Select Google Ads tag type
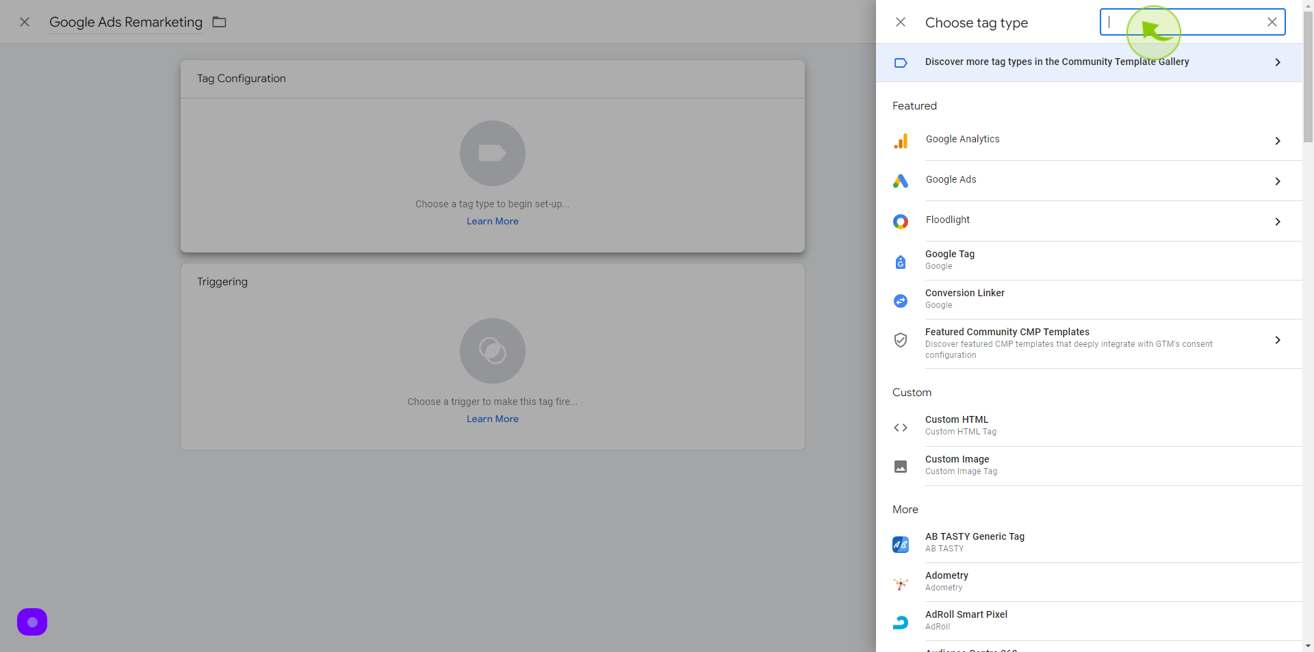 (1089, 181)
